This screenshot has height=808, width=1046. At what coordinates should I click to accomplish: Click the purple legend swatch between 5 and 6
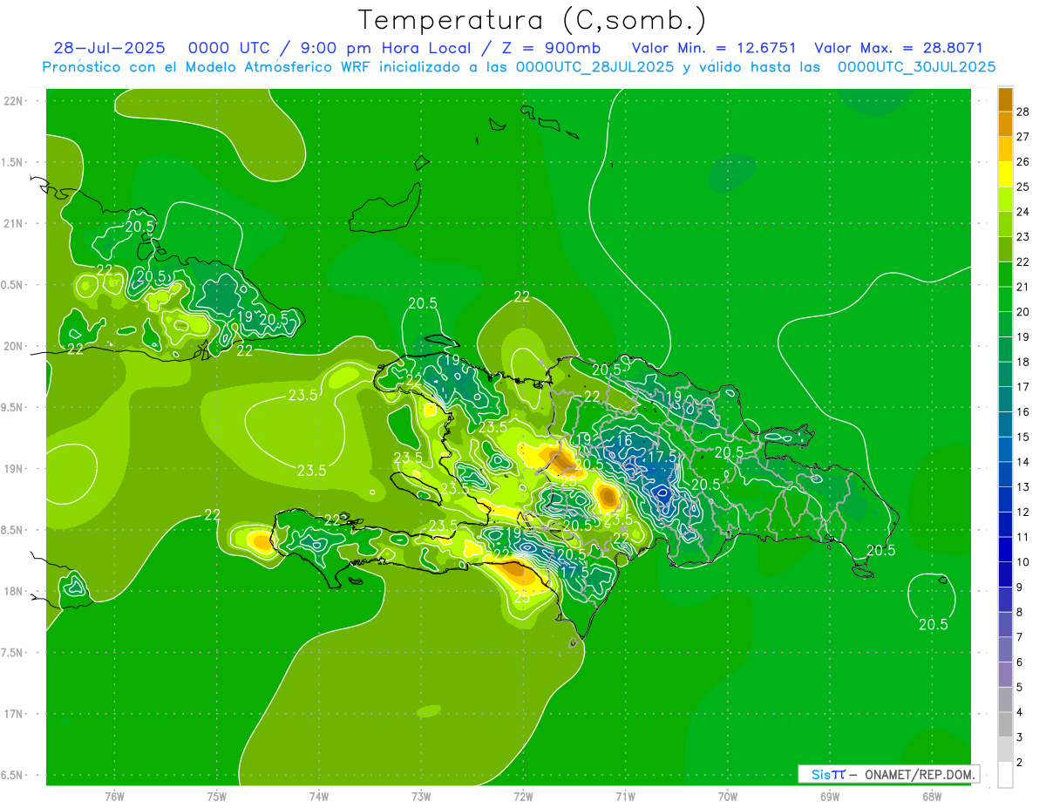[1005, 676]
